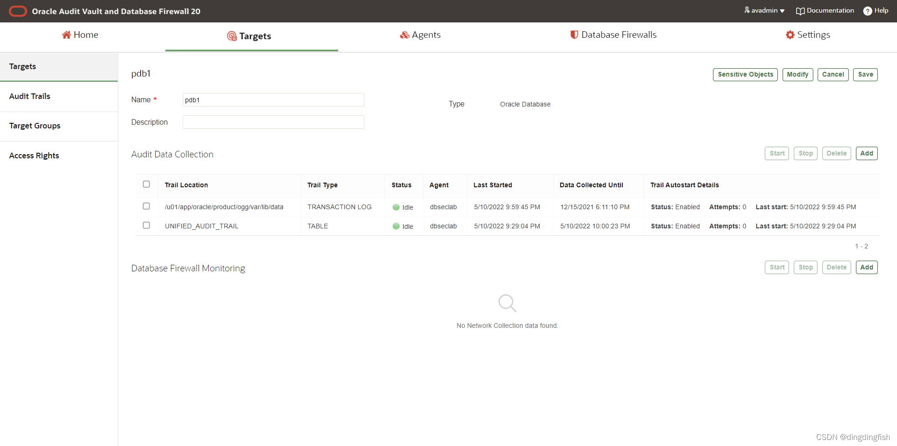Click Start under Database Firewall Monitoring
Screen dimensions: 897x446
coord(777,268)
